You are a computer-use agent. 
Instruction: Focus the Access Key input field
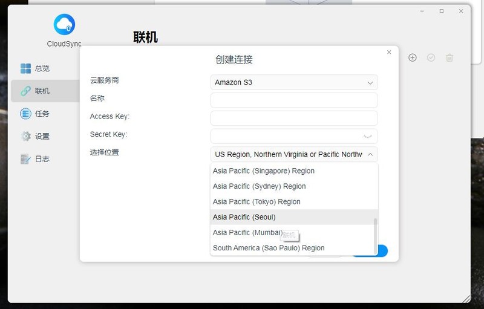tap(294, 118)
